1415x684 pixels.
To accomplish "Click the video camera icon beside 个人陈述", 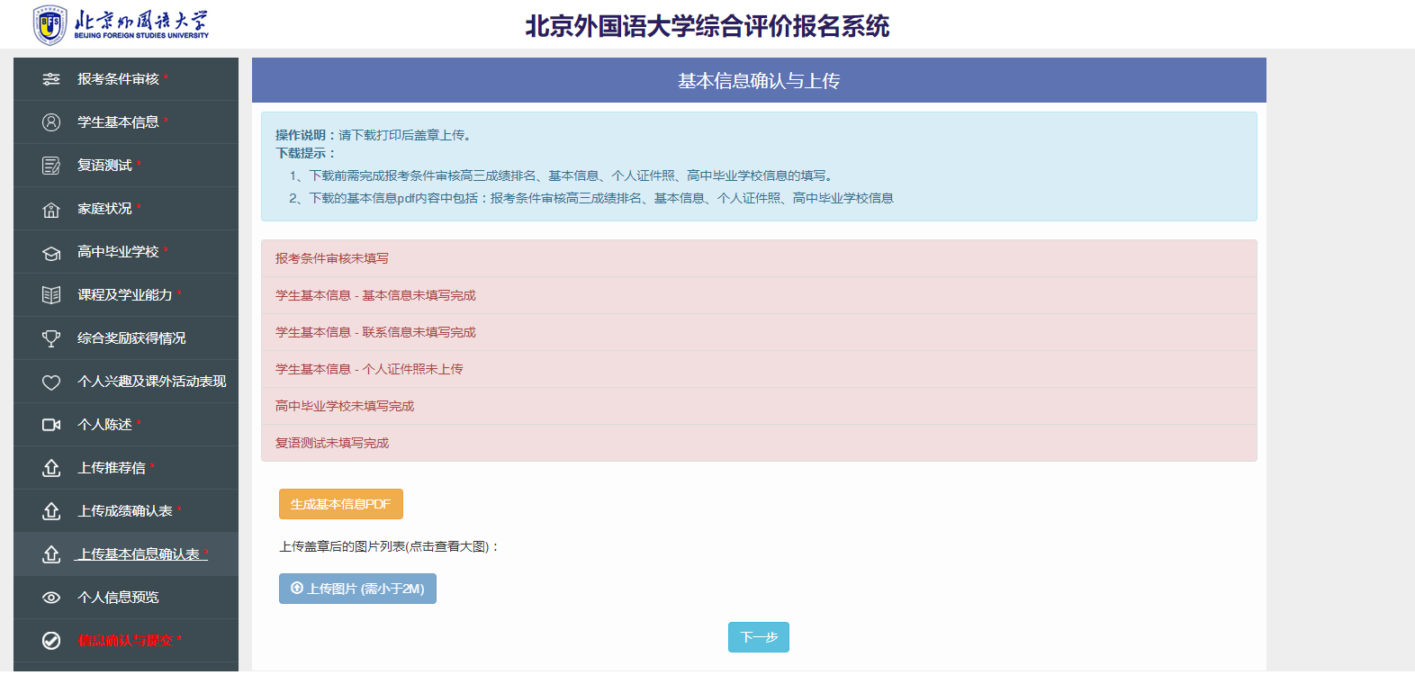I will click(51, 425).
